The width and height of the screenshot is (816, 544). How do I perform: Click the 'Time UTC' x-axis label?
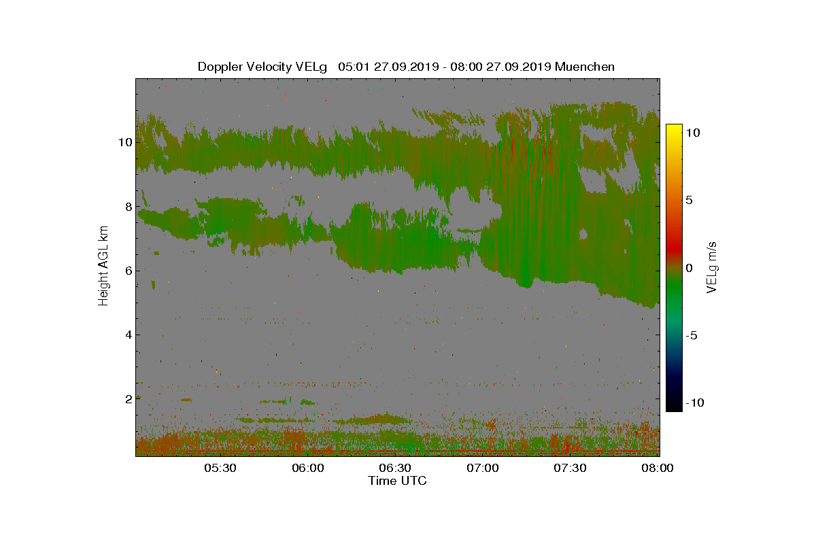click(x=398, y=481)
